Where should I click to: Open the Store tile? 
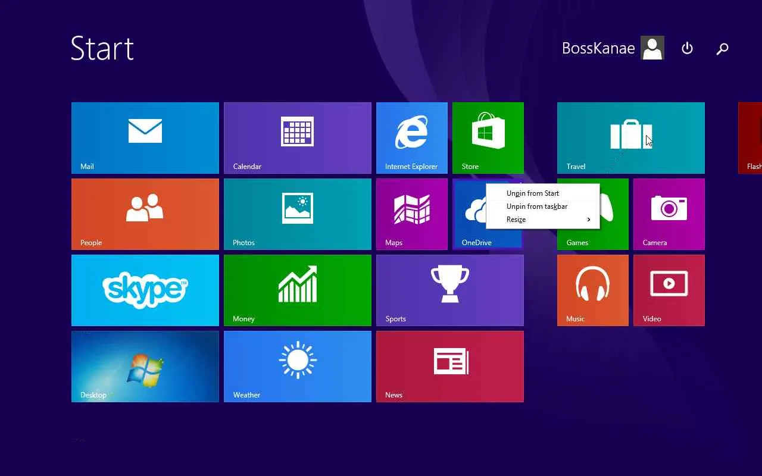pyautogui.click(x=488, y=138)
